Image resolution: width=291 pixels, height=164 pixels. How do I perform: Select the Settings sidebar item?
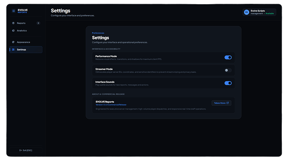click(x=26, y=49)
